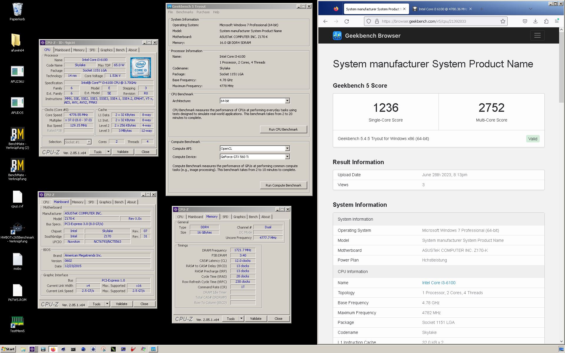This screenshot has width=565, height=353.
Task: Select the cpuz.cvf file icon
Action: click(17, 199)
